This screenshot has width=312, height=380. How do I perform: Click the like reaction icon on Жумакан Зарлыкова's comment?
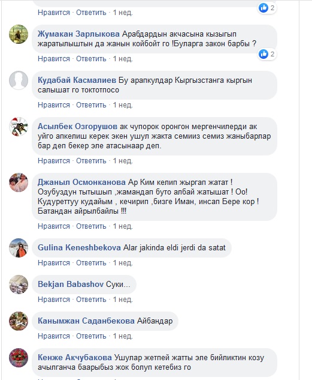(x=263, y=54)
